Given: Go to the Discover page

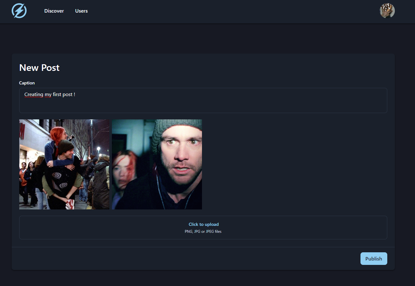Looking at the screenshot, I should pos(54,11).
